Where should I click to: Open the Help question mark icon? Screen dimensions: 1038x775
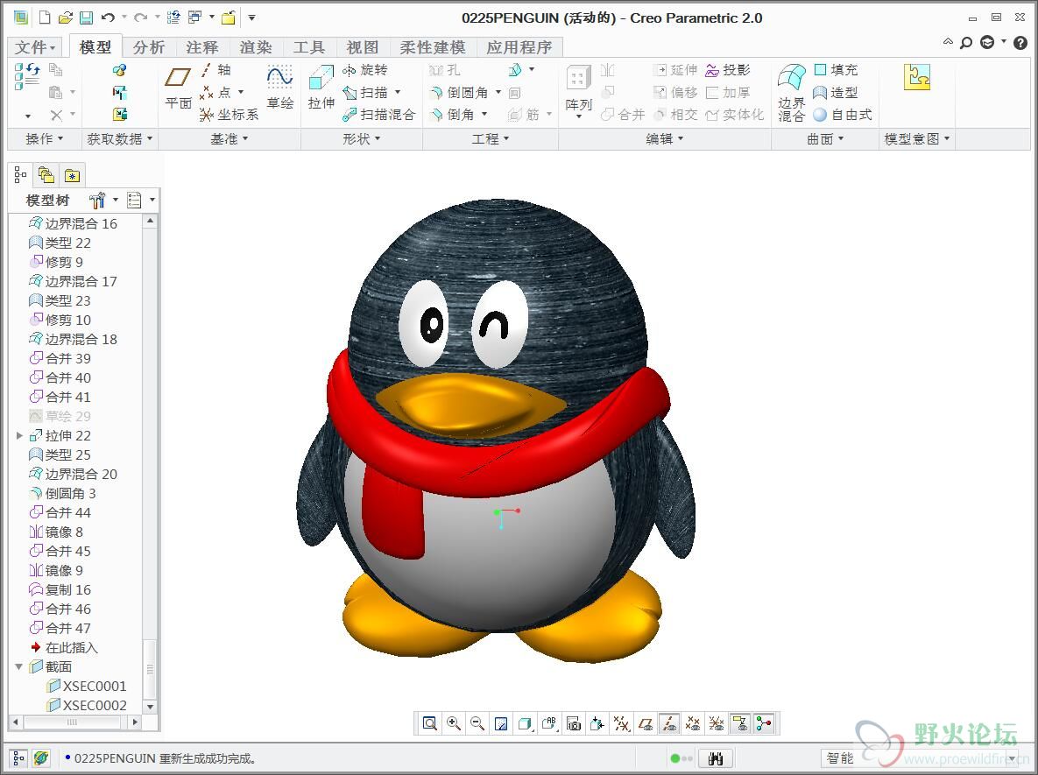tap(1020, 42)
